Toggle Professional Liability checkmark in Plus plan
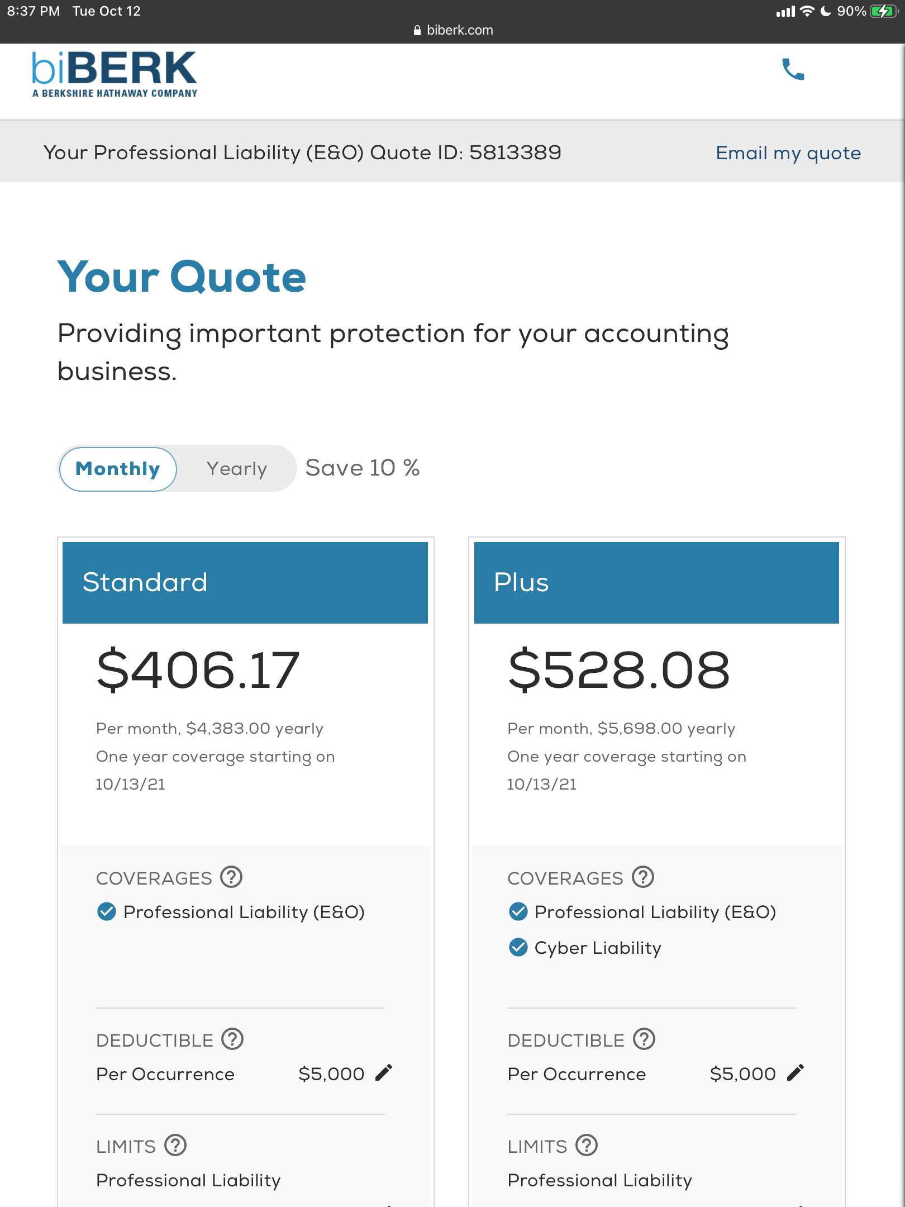 (518, 912)
